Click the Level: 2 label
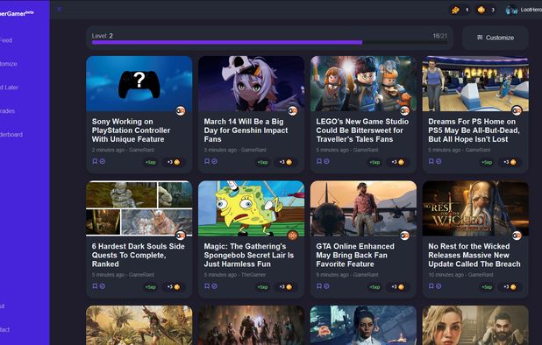This screenshot has height=345, width=542. tap(103, 36)
